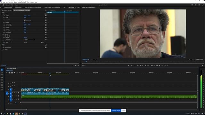This screenshot has height=115, width=205.
Task: Filter properties in Effect Controls footer
Action: pyautogui.click(x=73, y=65)
